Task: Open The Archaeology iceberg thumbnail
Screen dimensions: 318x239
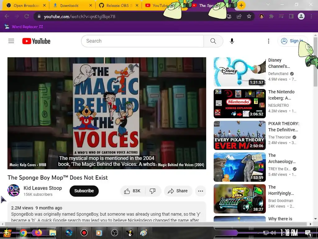Action: pos(239,167)
